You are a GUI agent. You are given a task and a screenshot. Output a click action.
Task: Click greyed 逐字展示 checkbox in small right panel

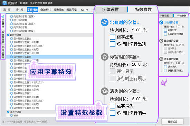pyautogui.click(x=165, y=49)
